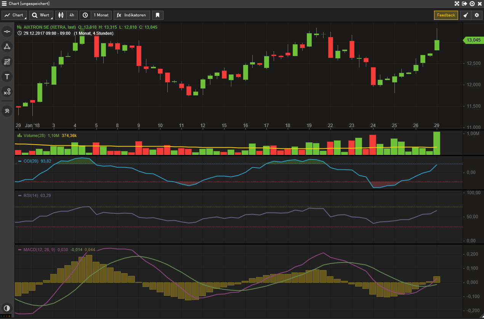
Task: Click the green 13,045 price marker
Action: [473, 40]
